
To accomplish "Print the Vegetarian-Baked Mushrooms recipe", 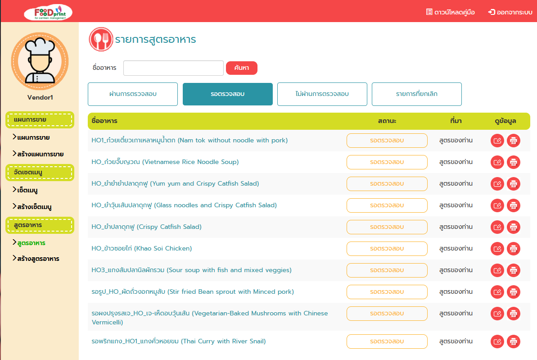I will [x=514, y=314].
